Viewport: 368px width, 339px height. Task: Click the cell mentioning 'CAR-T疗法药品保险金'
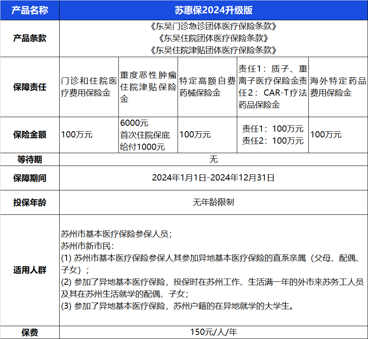(x=273, y=87)
